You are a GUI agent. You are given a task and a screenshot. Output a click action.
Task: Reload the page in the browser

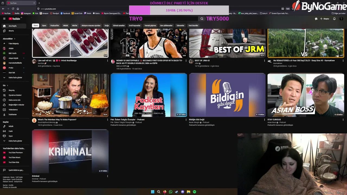tap(13, 9)
